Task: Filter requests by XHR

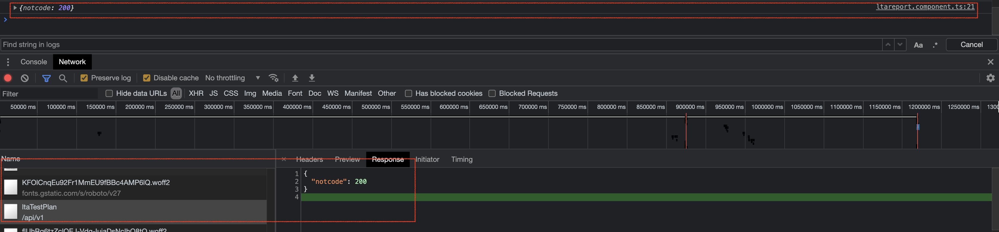Action: 196,94
